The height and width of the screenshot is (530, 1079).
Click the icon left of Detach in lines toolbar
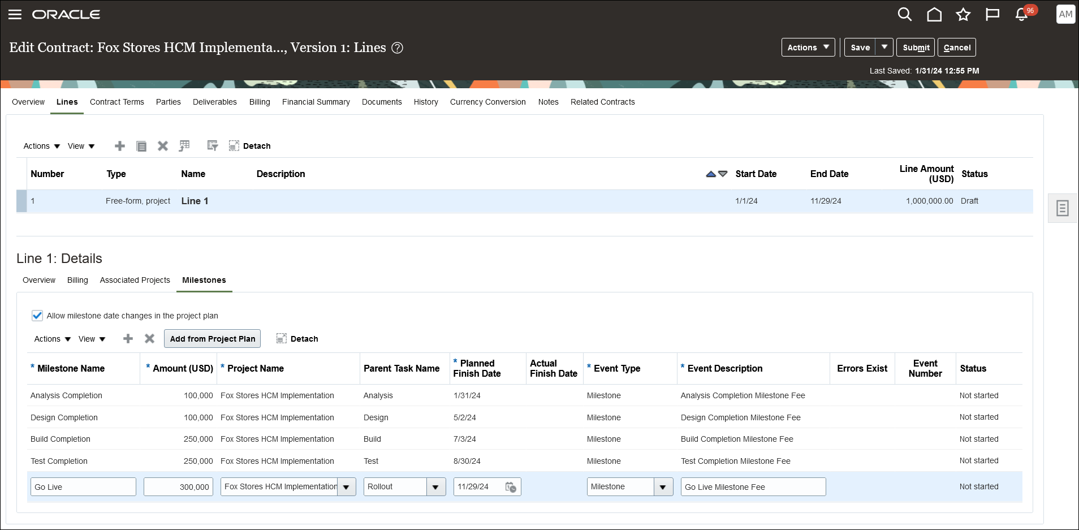click(213, 146)
